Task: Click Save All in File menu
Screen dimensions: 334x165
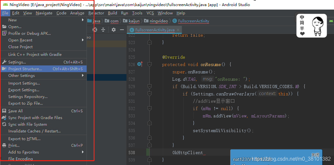Action: 43,111
